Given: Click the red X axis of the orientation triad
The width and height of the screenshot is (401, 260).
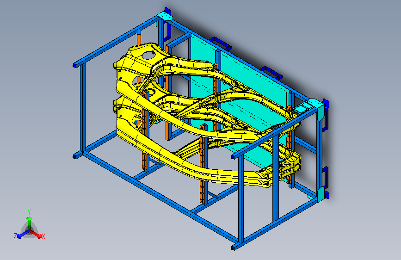Looking at the screenshot, I should click(x=36, y=234).
